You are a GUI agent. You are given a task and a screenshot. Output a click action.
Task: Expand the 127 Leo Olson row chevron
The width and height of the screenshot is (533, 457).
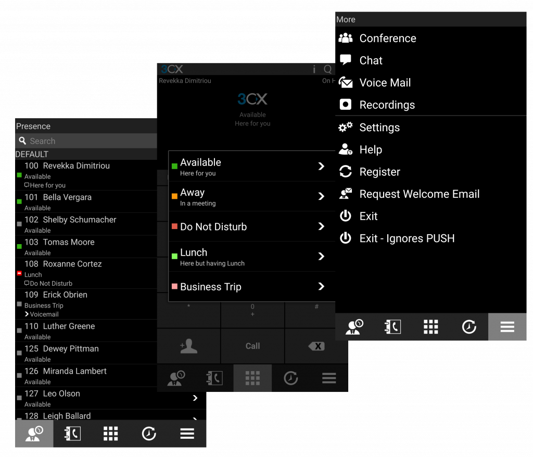[x=195, y=398]
